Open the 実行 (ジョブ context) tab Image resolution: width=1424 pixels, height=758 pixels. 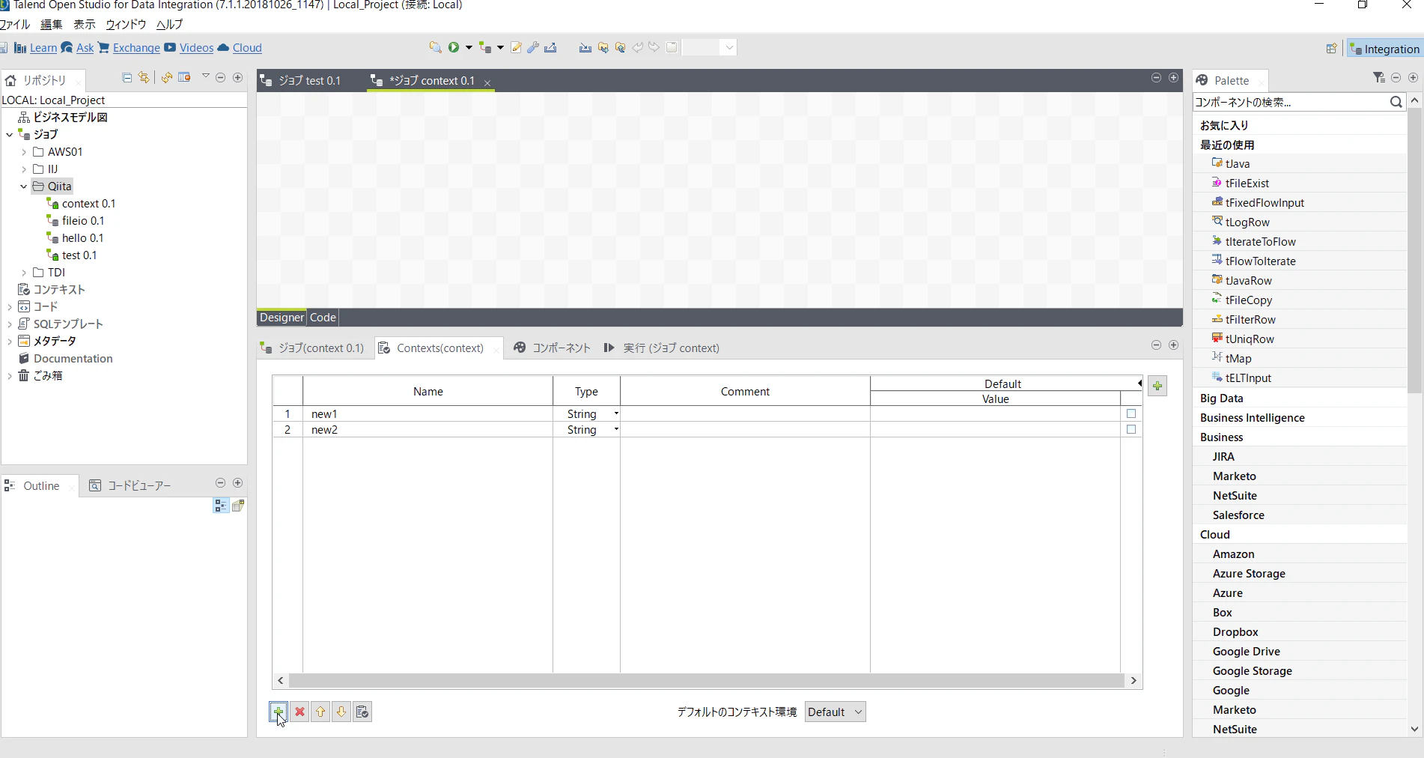click(661, 348)
